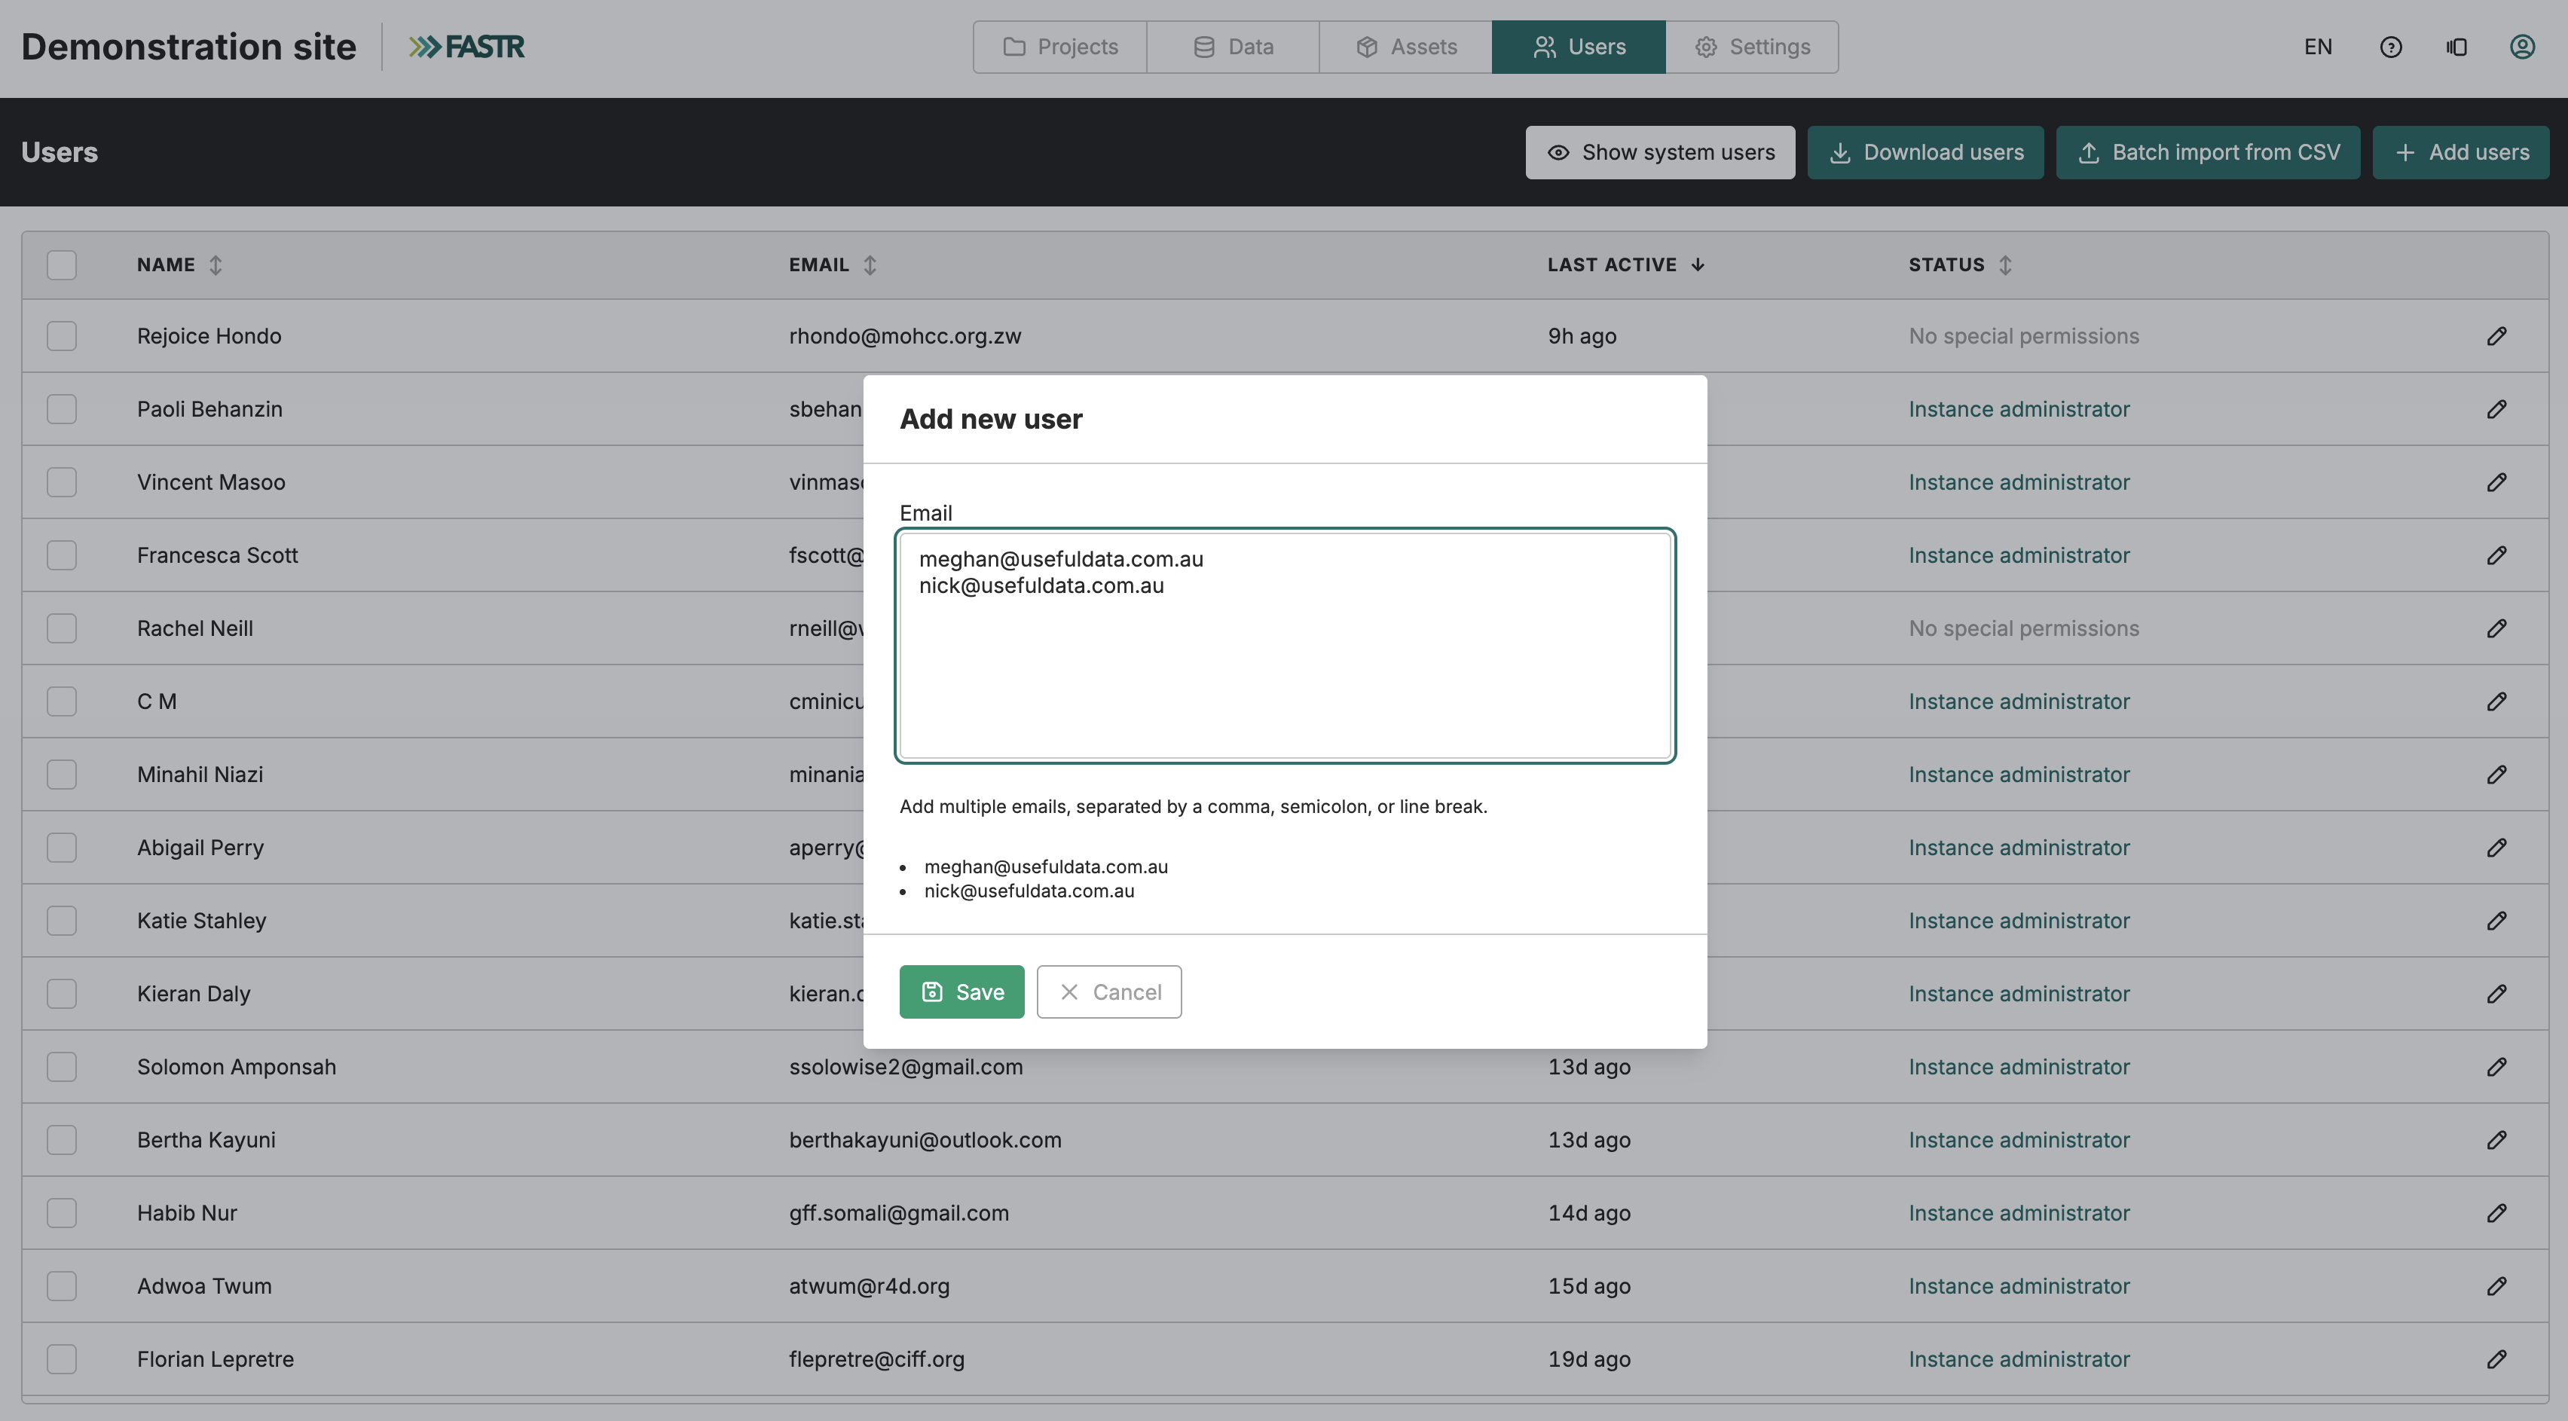Click the help question mark icon
The height and width of the screenshot is (1421, 2568).
pos(2391,47)
